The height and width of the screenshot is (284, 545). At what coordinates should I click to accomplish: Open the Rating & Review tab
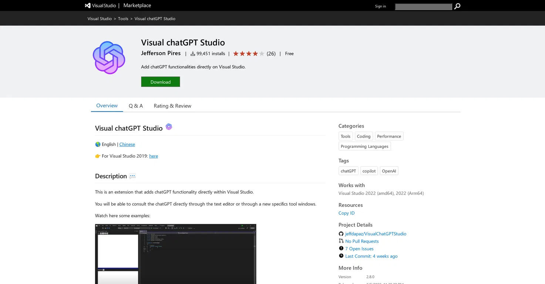tap(172, 106)
